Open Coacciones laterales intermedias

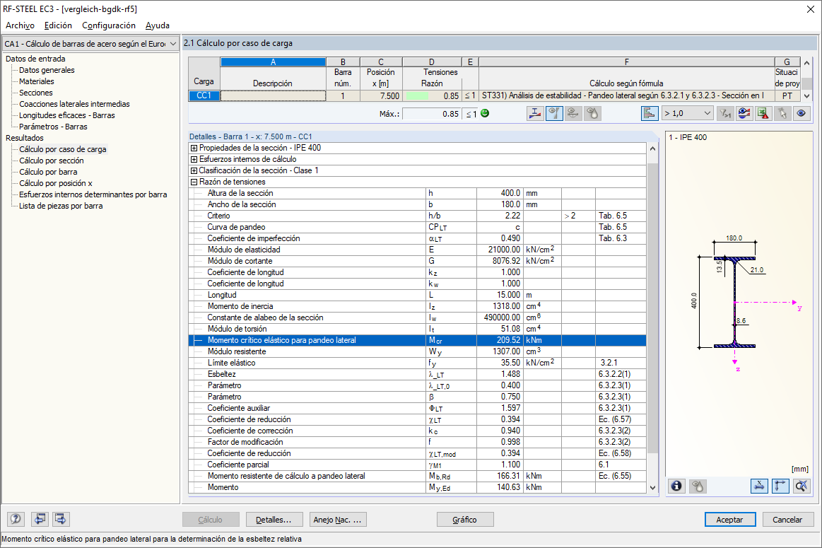click(74, 104)
